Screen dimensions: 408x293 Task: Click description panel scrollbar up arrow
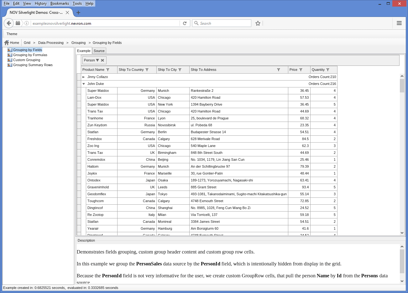click(402, 247)
